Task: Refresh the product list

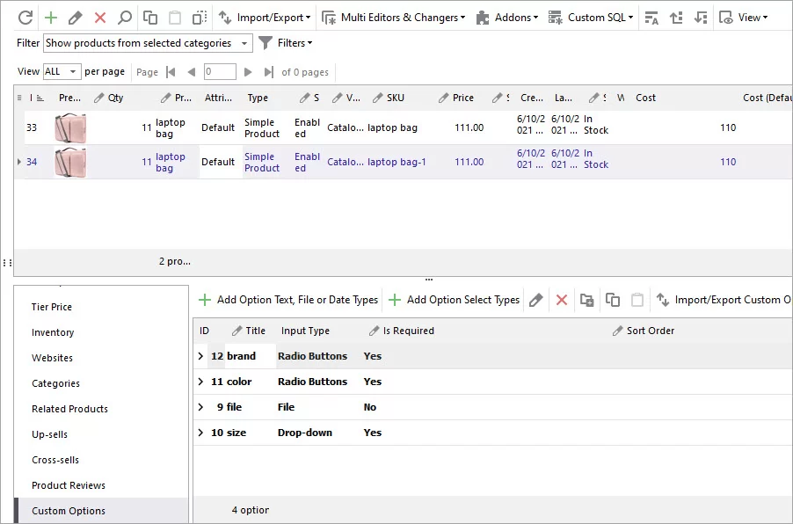Action: tap(25, 18)
